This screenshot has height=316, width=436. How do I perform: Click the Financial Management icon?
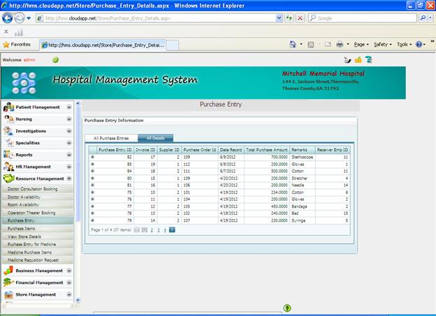(8, 282)
